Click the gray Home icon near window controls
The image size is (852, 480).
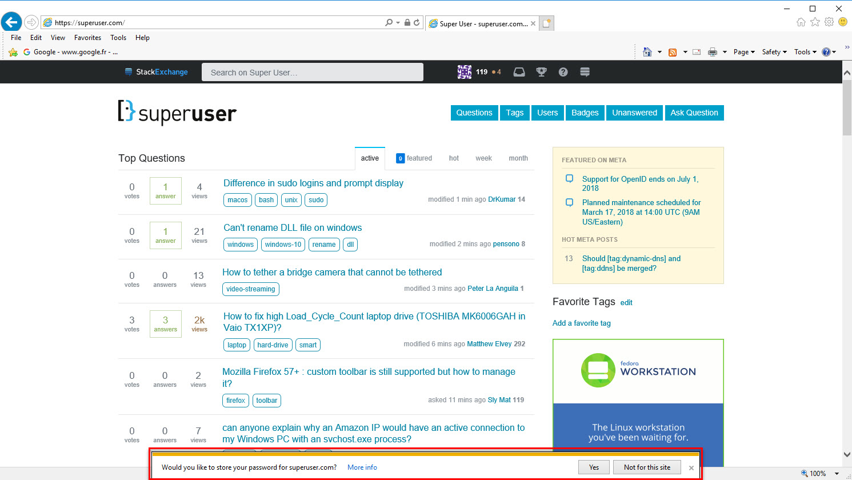coord(801,22)
